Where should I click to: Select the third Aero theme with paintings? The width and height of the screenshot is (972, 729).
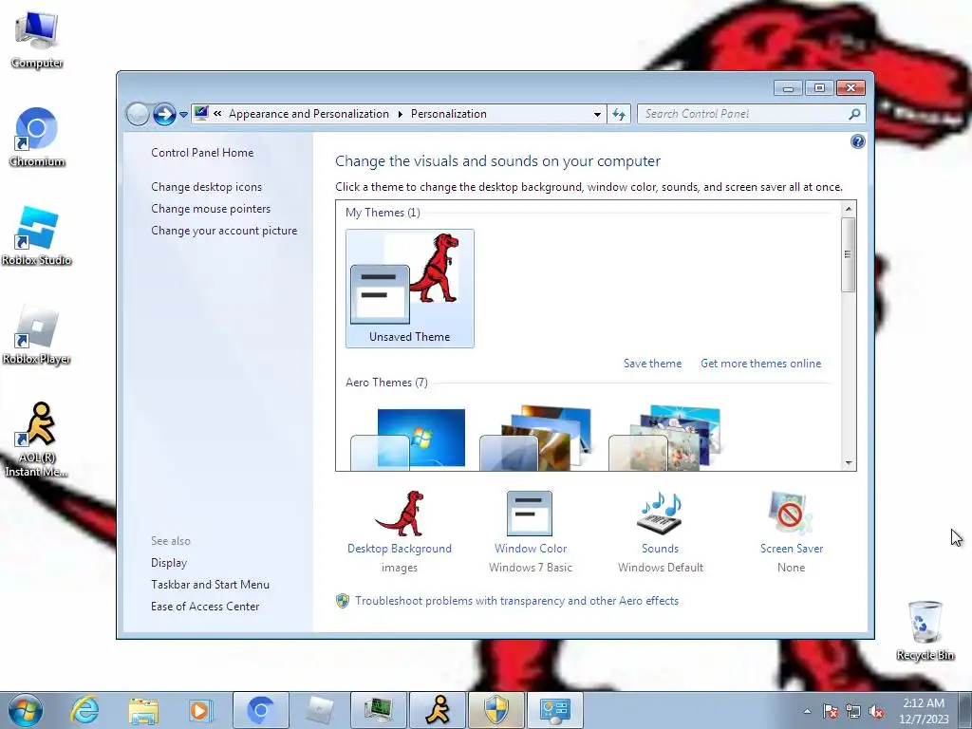[x=664, y=439]
